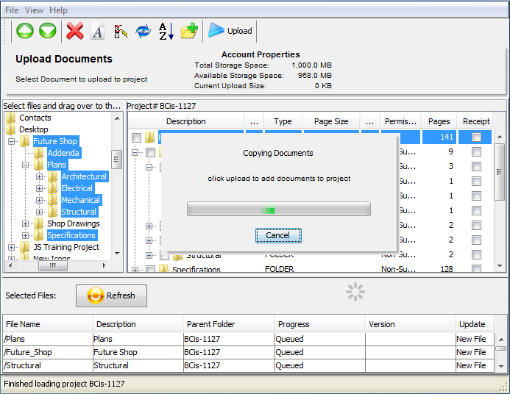The image size is (510, 394).
Task: Click the rename text 'A' icon
Action: (x=97, y=31)
